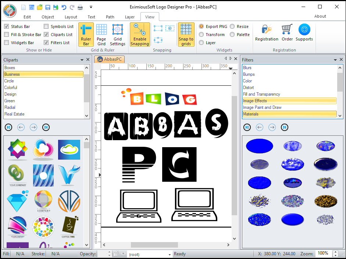Select the blue cloud clipart

pyautogui.click(x=69, y=149)
